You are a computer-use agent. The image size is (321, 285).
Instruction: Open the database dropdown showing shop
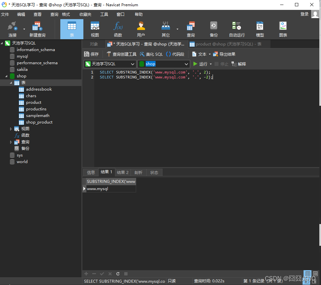click(164, 64)
